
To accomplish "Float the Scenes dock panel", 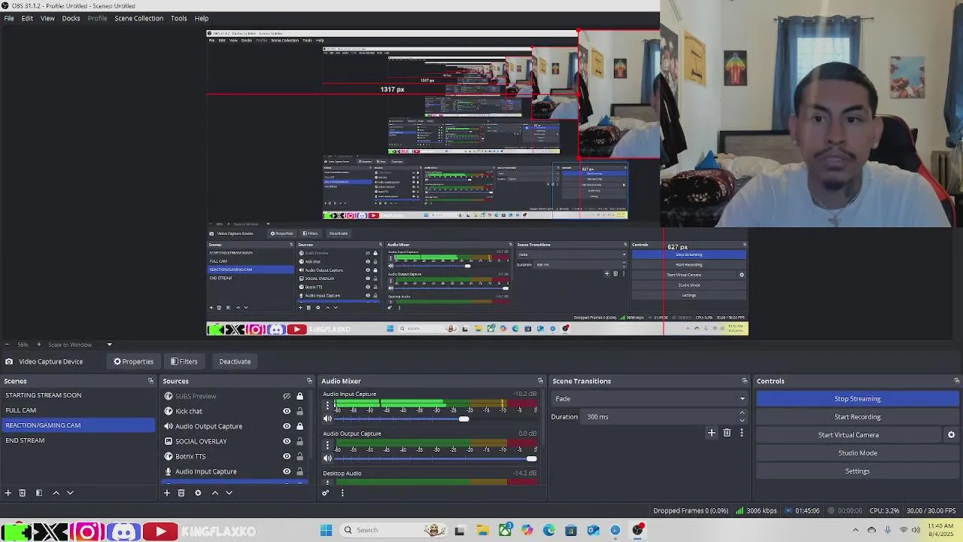I will [150, 381].
